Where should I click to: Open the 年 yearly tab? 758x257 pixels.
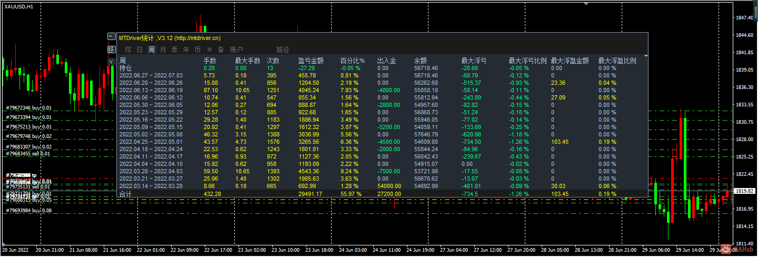[x=186, y=50]
